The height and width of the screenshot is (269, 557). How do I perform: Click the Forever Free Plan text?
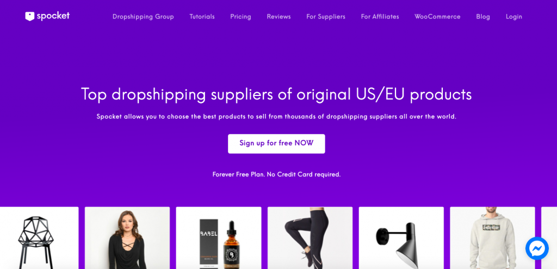pyautogui.click(x=276, y=174)
